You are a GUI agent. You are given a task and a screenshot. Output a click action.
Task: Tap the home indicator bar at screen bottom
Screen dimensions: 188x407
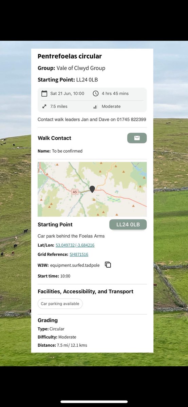coord(94,402)
